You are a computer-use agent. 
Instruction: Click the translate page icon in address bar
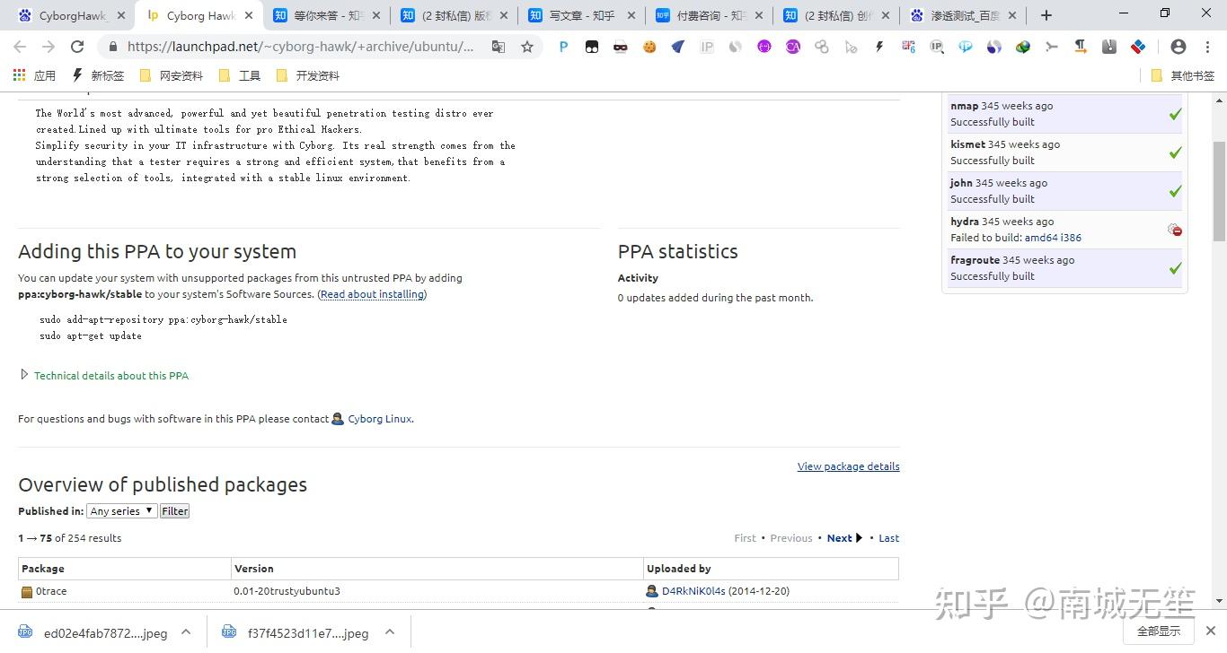pos(499,47)
